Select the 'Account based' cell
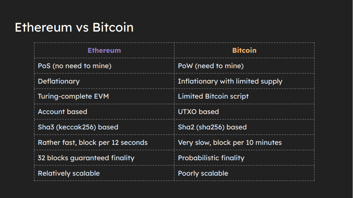 pyautogui.click(x=104, y=112)
